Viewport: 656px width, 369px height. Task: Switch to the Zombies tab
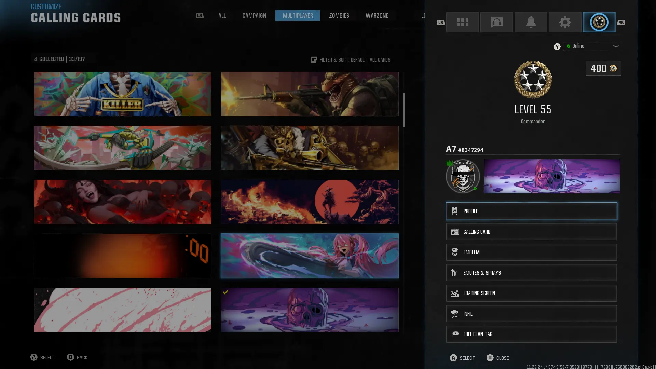pyautogui.click(x=339, y=16)
